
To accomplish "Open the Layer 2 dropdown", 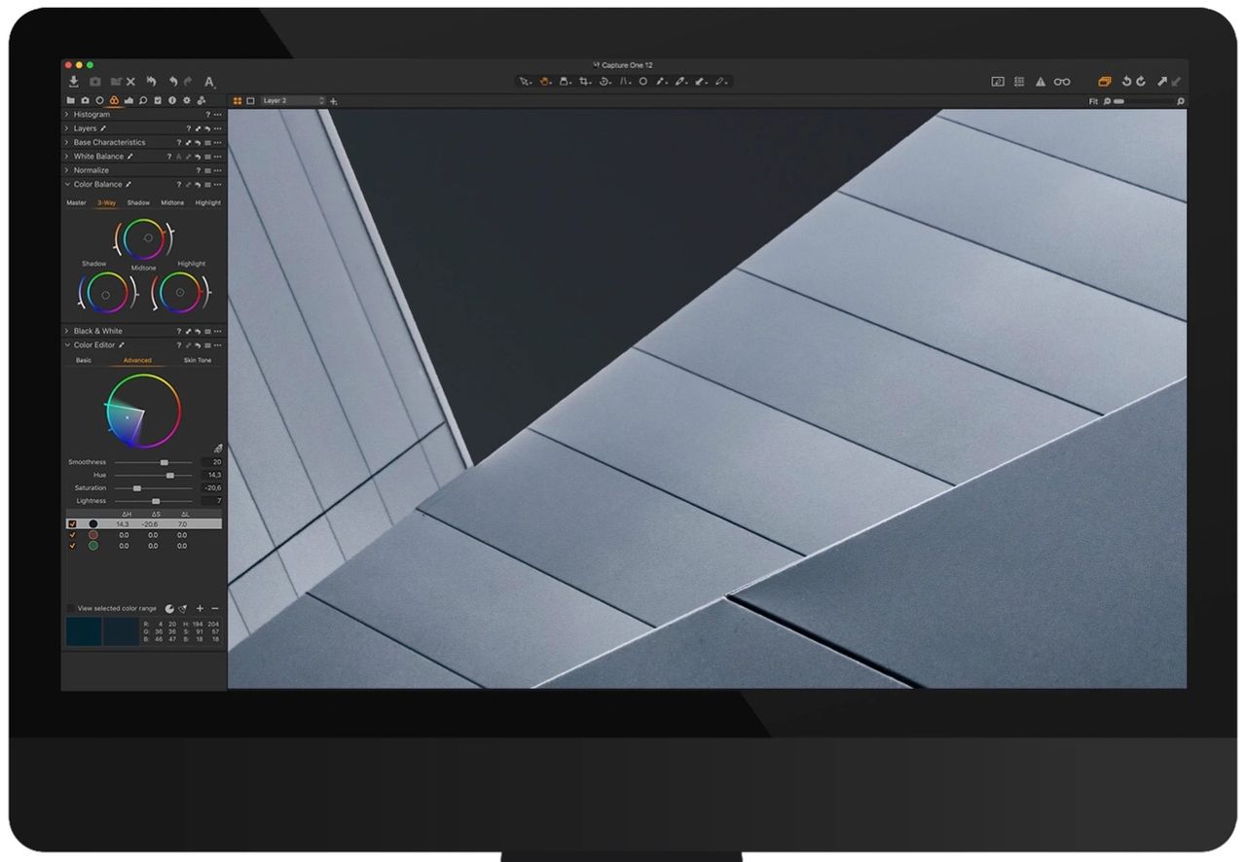I will coord(293,100).
